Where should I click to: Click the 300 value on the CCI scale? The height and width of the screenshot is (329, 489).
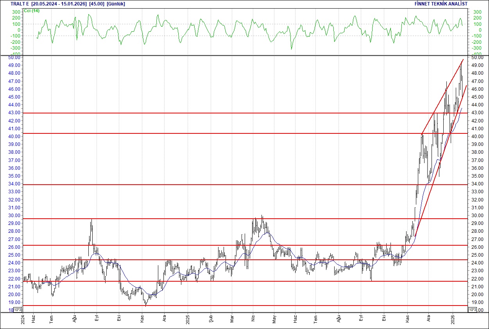[x=15, y=12]
